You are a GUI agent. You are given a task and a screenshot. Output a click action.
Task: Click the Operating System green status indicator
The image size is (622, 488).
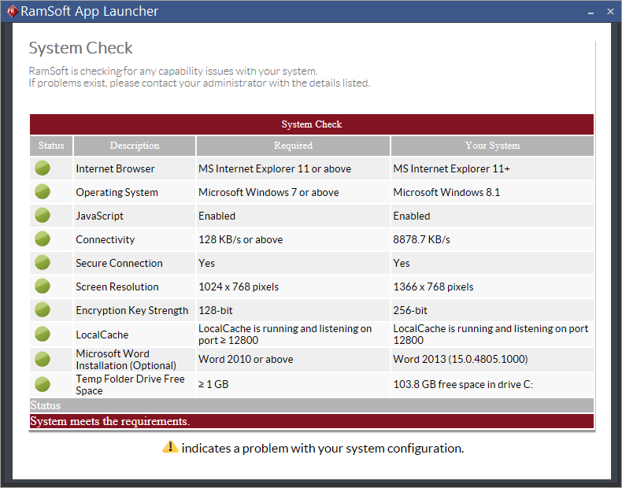pyautogui.click(x=43, y=191)
